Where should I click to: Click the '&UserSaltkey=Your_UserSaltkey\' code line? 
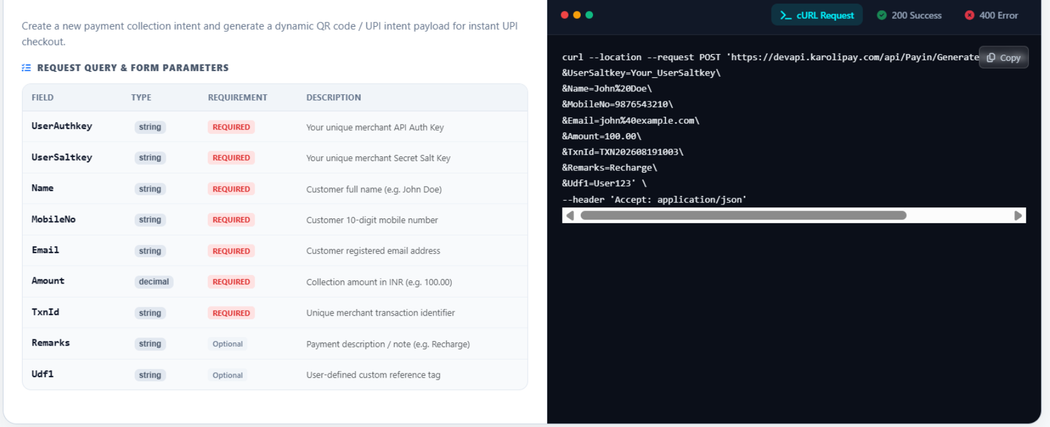pos(641,72)
